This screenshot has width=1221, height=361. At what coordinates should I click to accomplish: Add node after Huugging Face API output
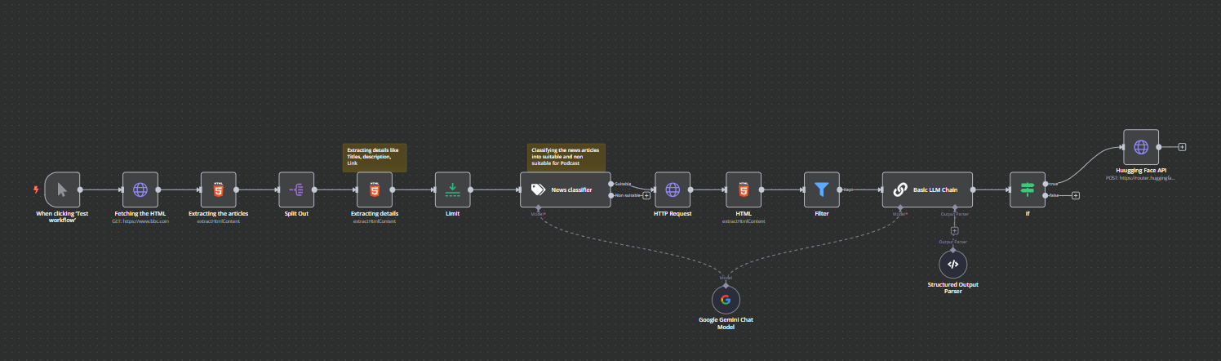tap(1182, 147)
